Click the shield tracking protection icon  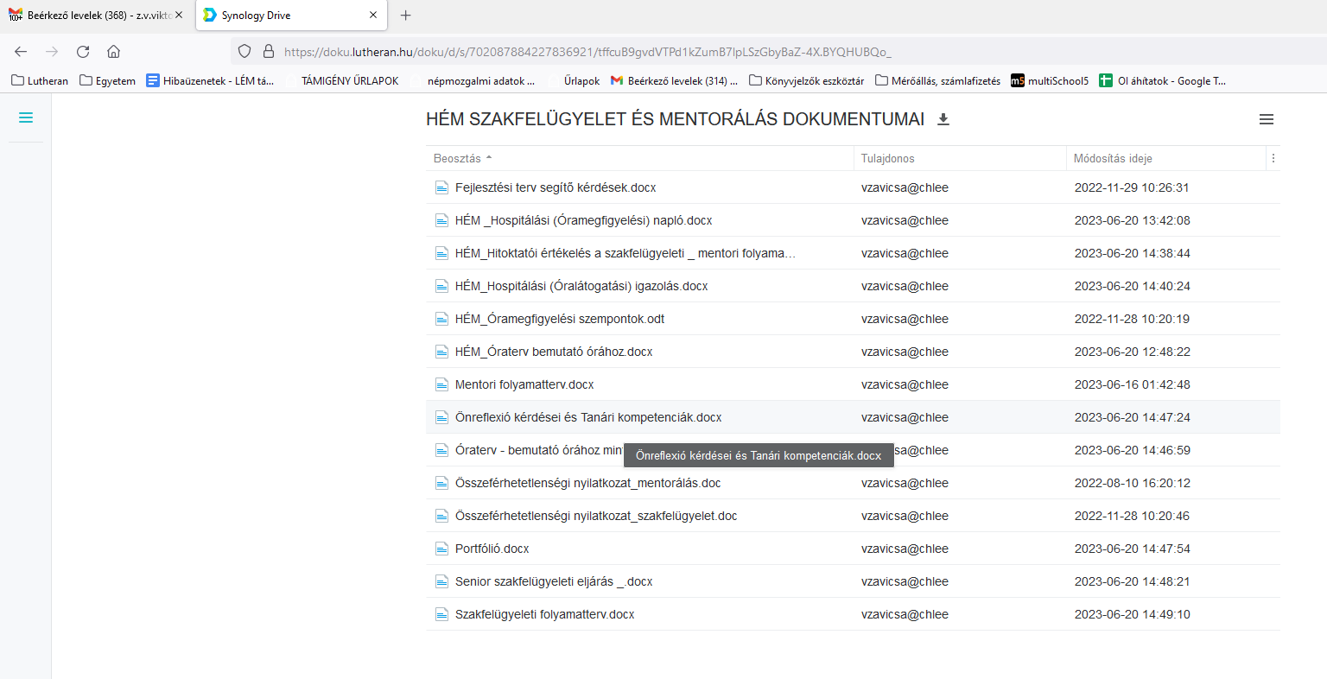tap(244, 51)
